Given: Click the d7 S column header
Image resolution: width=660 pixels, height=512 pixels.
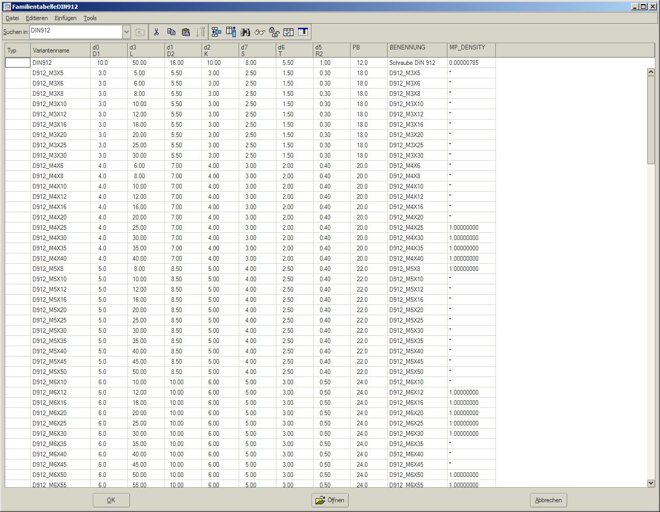Looking at the screenshot, I should tap(257, 50).
